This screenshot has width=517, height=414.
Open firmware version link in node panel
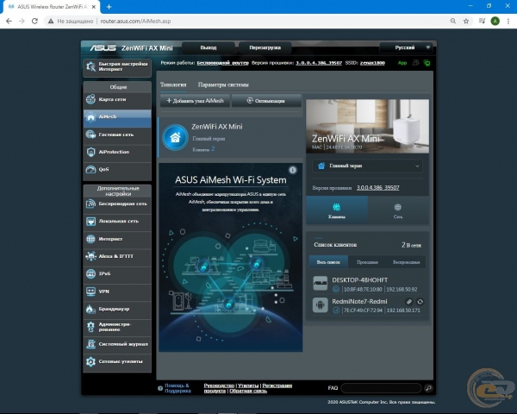pyautogui.click(x=378, y=187)
